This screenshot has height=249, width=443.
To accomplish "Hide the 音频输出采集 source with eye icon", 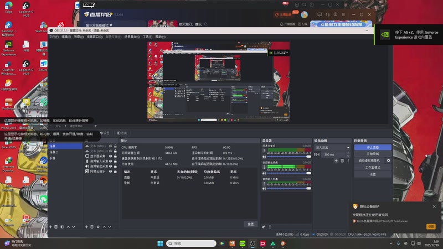I will [110, 167].
